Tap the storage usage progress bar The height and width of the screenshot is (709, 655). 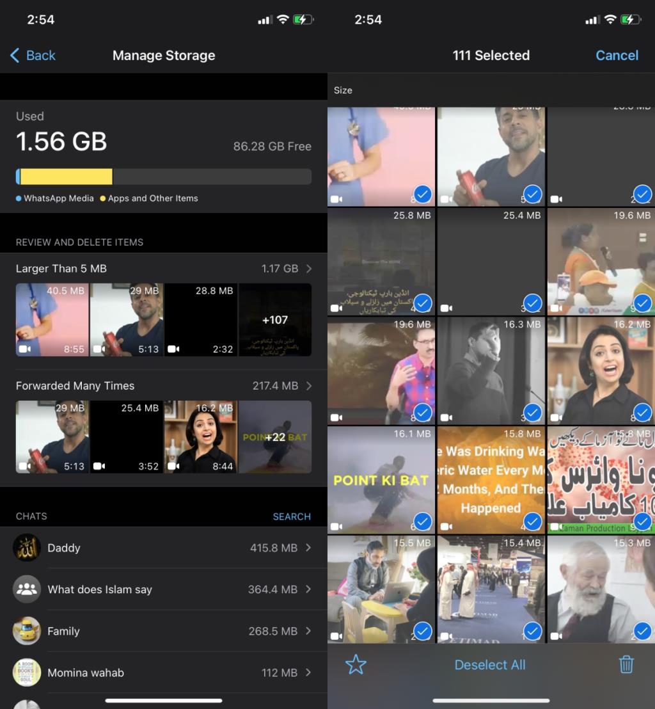click(164, 177)
